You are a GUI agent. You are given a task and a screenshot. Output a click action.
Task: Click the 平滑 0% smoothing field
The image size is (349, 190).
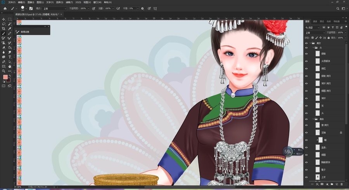point(132,9)
